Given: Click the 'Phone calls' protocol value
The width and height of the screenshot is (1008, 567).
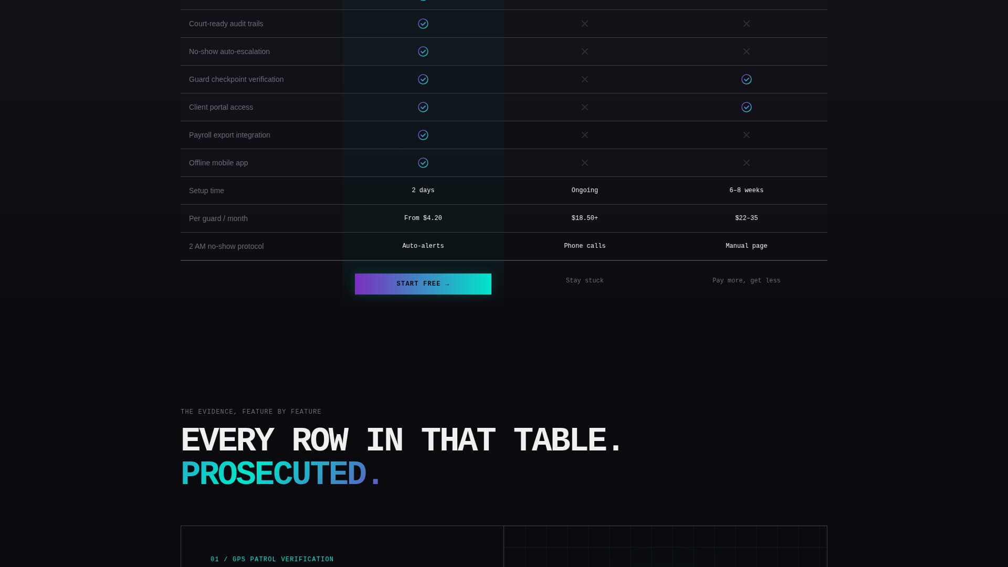Looking at the screenshot, I should point(585,246).
